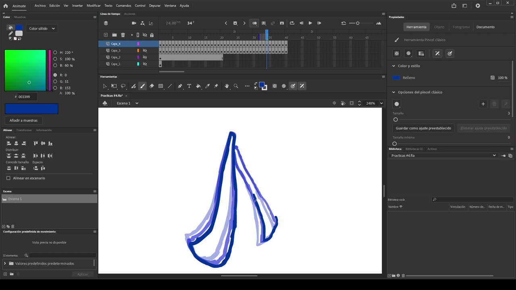Select the Eraser tool
Screen dimensions: 516x290
[x=152, y=86]
